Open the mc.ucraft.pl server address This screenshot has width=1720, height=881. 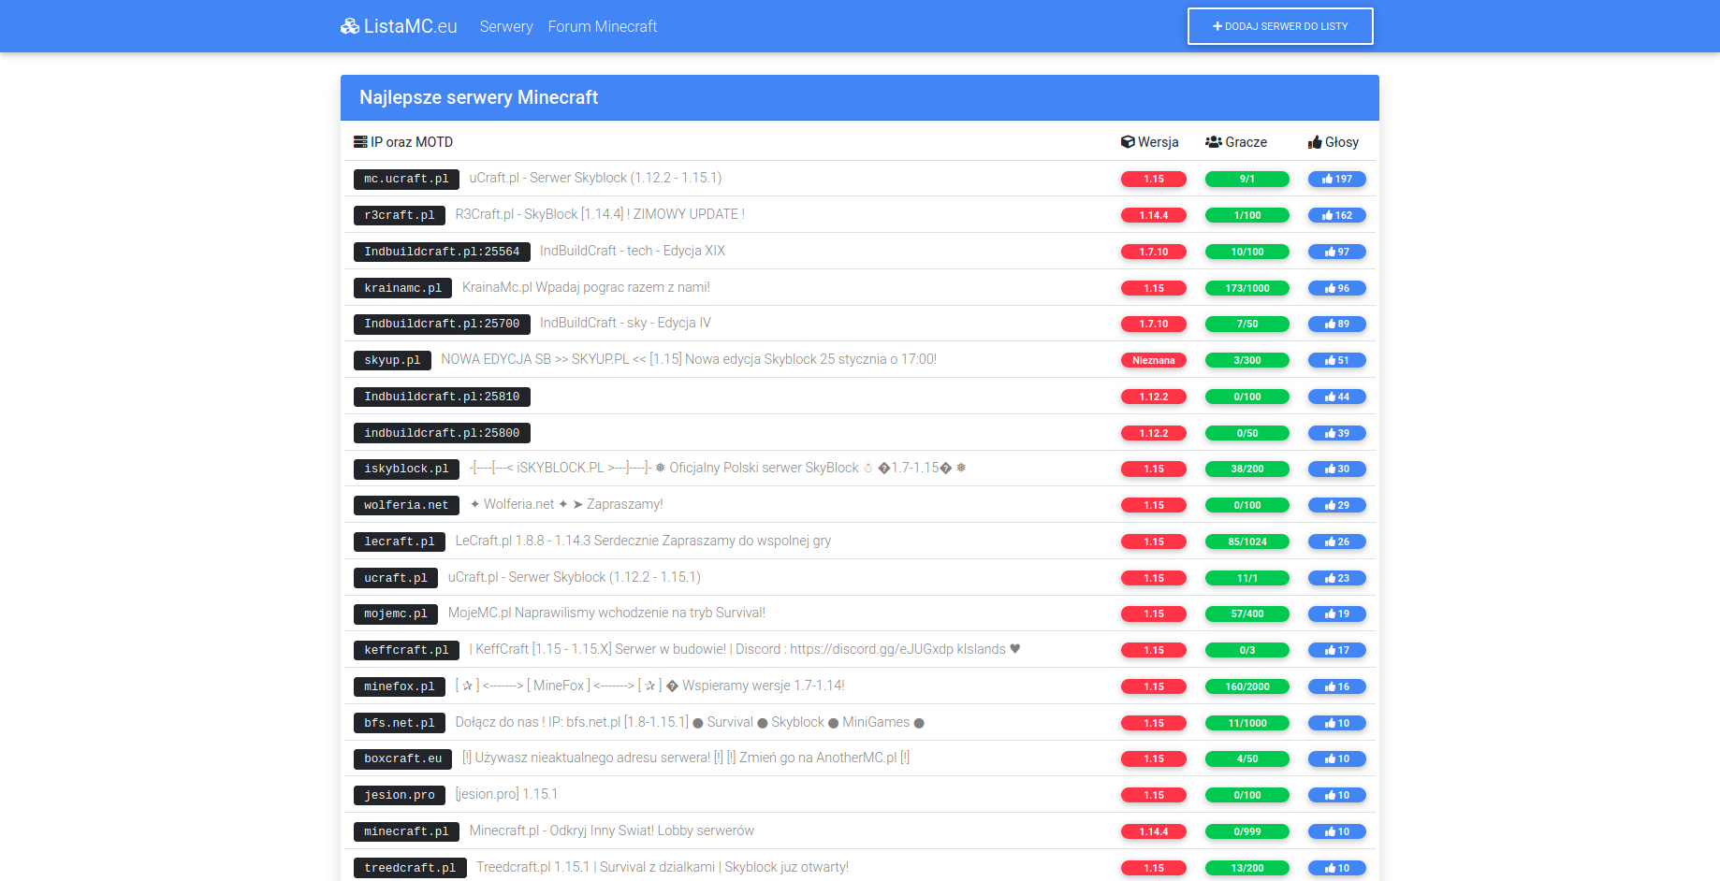tap(406, 179)
